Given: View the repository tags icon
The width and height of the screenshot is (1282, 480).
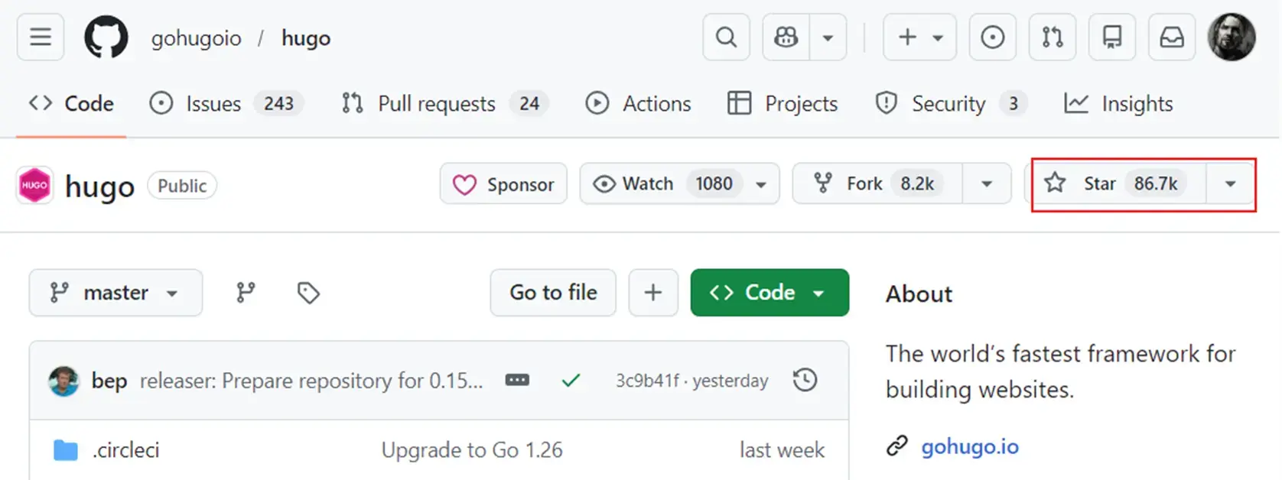Looking at the screenshot, I should coord(308,293).
